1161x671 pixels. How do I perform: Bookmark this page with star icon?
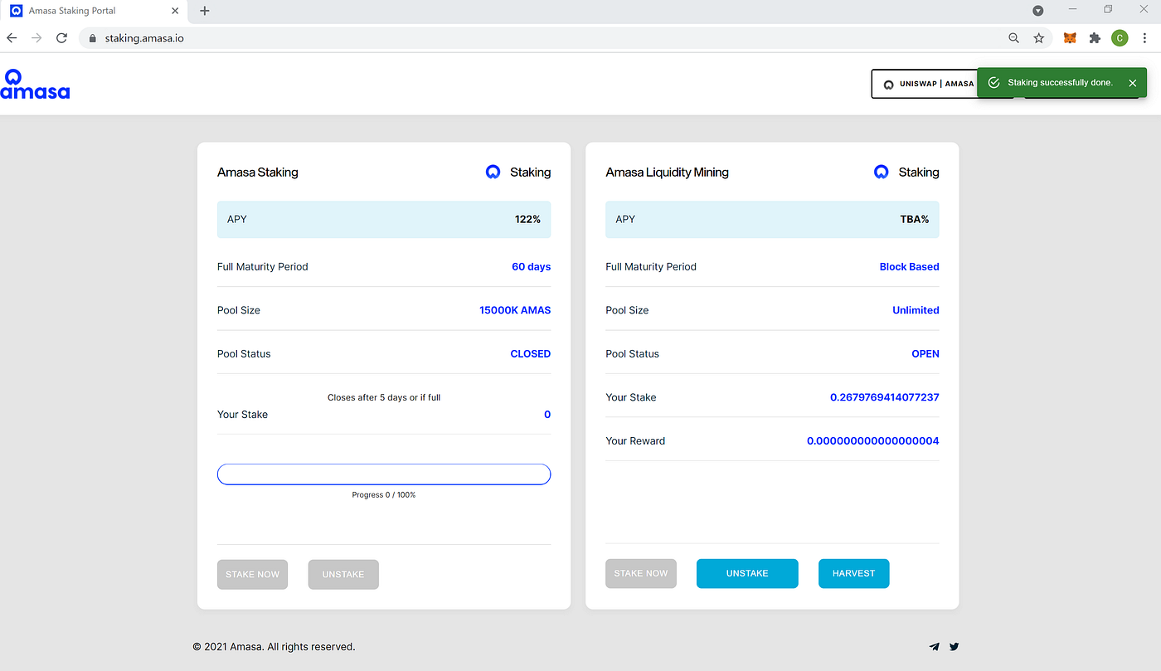tap(1038, 38)
